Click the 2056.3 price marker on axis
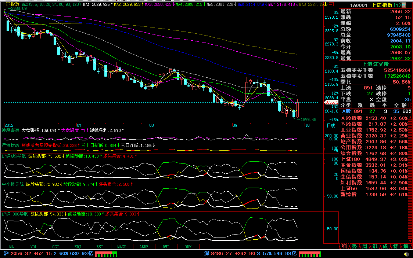Image resolution: width=413 pixels, height=258 pixels. click(331, 102)
